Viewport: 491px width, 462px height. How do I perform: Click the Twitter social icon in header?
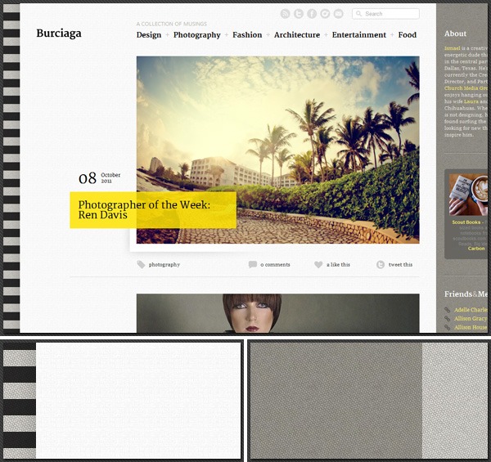coord(299,14)
